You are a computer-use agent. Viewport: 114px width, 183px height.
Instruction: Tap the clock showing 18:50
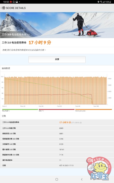click(6, 2)
